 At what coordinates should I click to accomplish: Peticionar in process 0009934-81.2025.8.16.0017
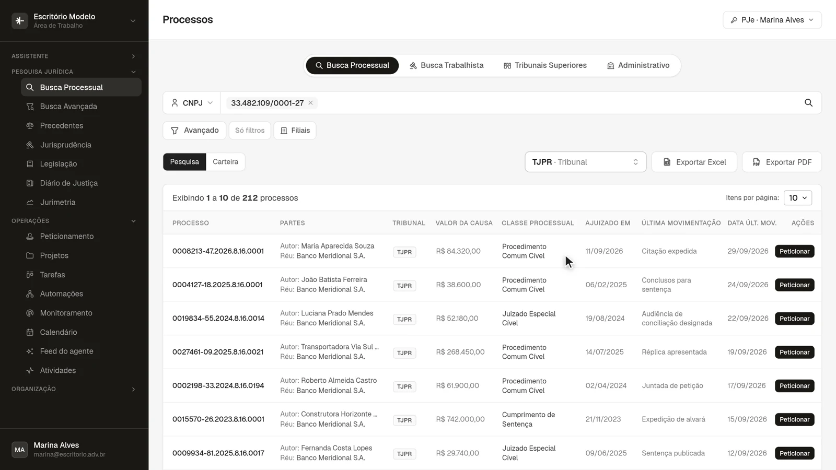click(x=794, y=453)
